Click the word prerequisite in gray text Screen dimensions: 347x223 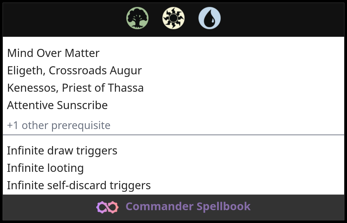point(81,126)
